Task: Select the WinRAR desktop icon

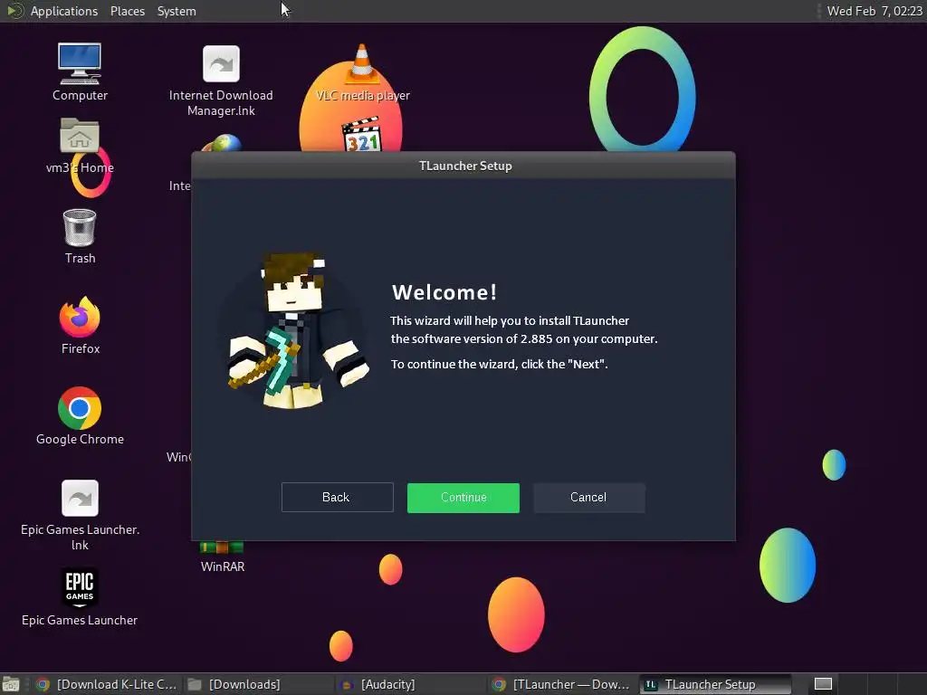Action: (x=223, y=558)
